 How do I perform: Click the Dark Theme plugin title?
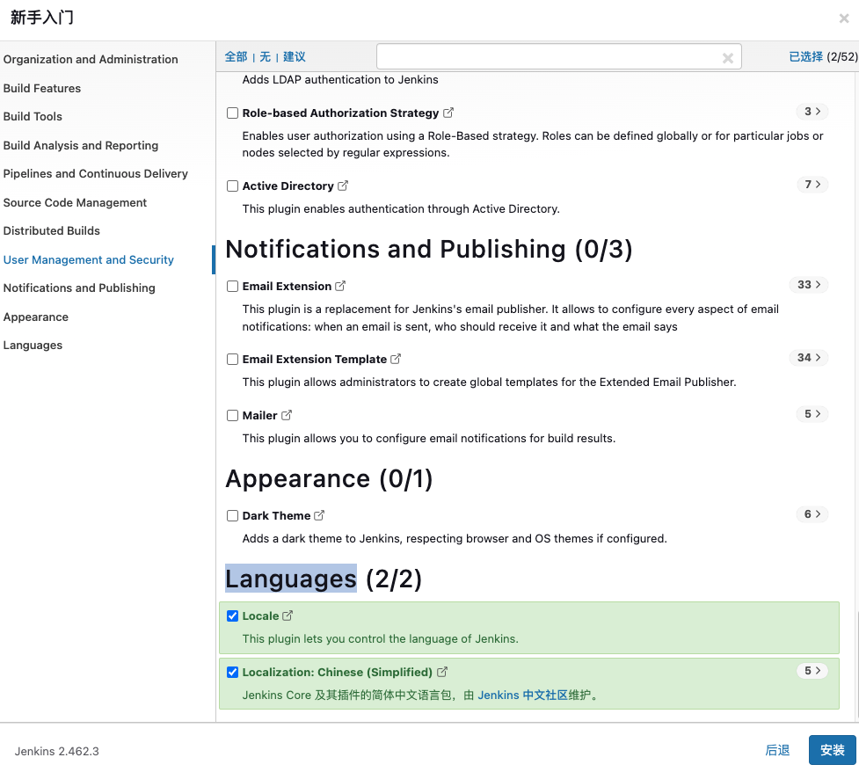coord(277,516)
